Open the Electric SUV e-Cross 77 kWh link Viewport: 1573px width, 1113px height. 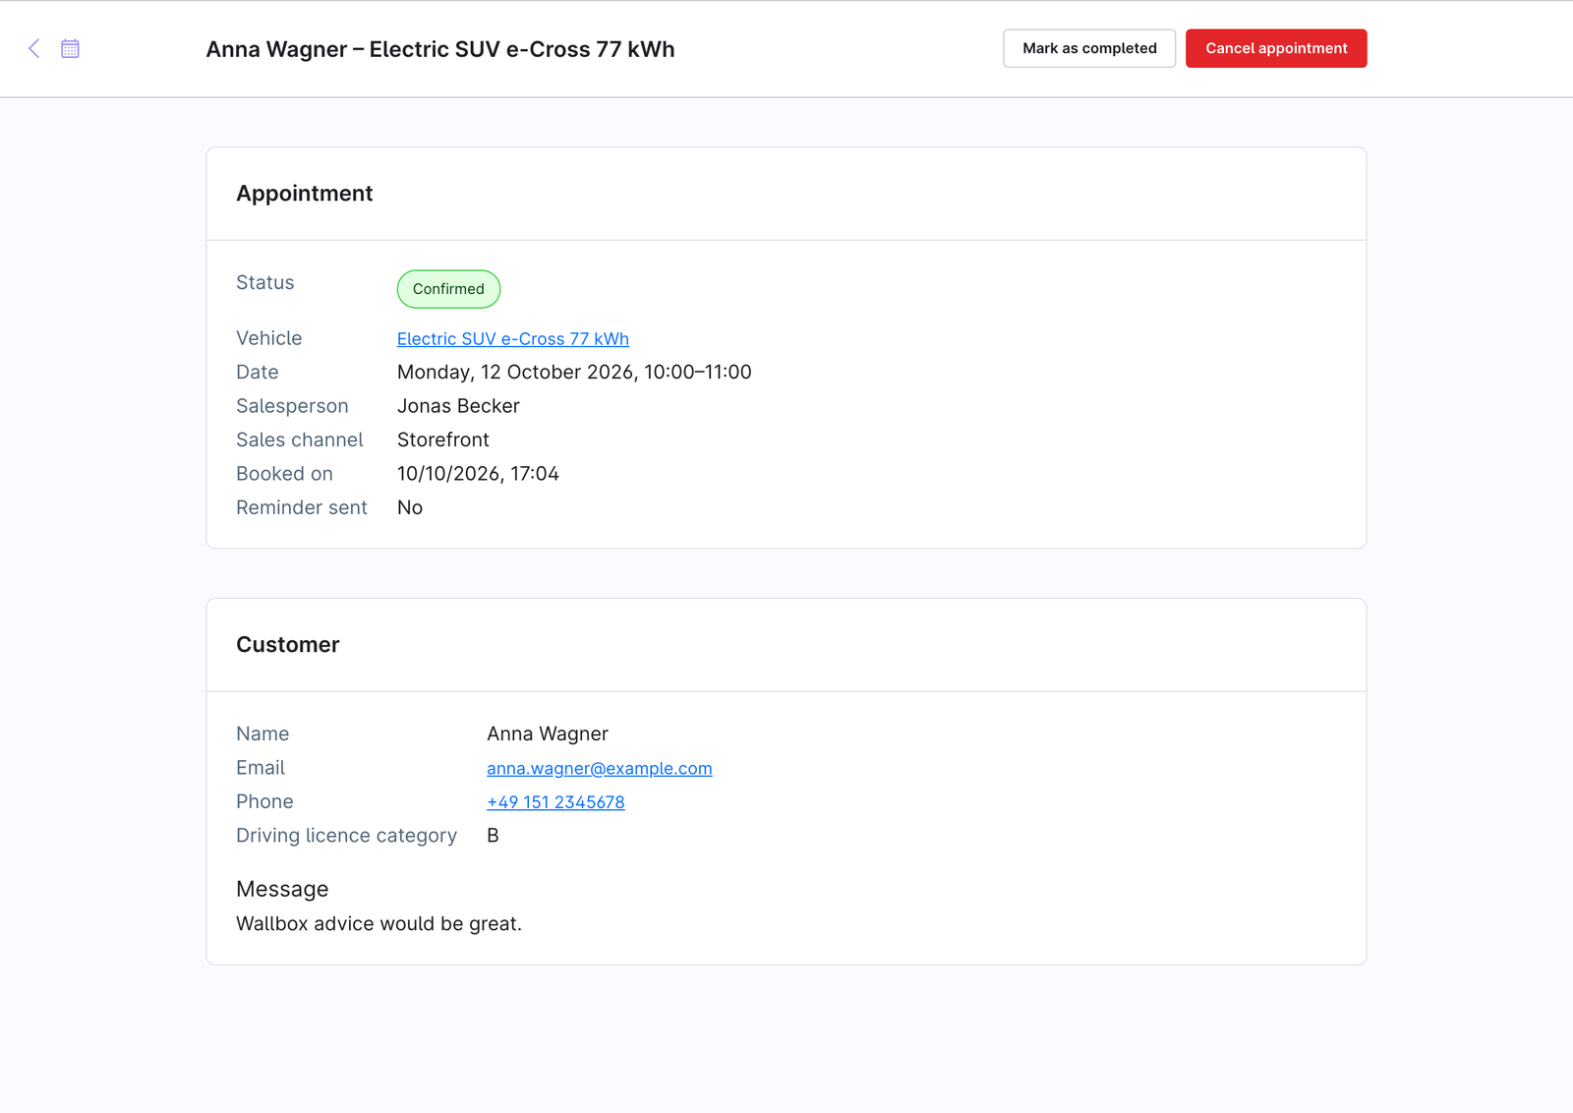[513, 339]
